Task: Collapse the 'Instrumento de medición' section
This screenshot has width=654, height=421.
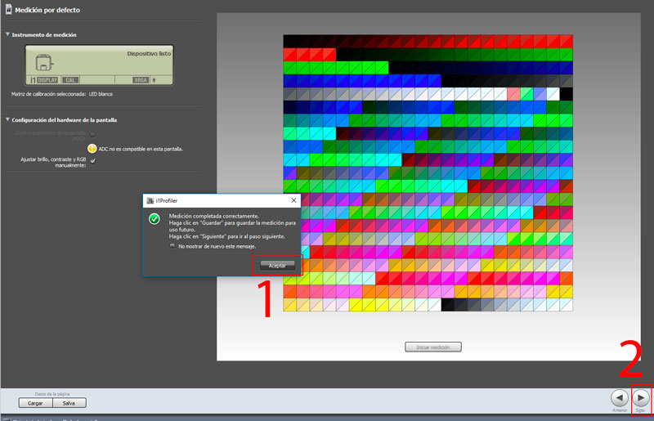Action: coord(7,35)
